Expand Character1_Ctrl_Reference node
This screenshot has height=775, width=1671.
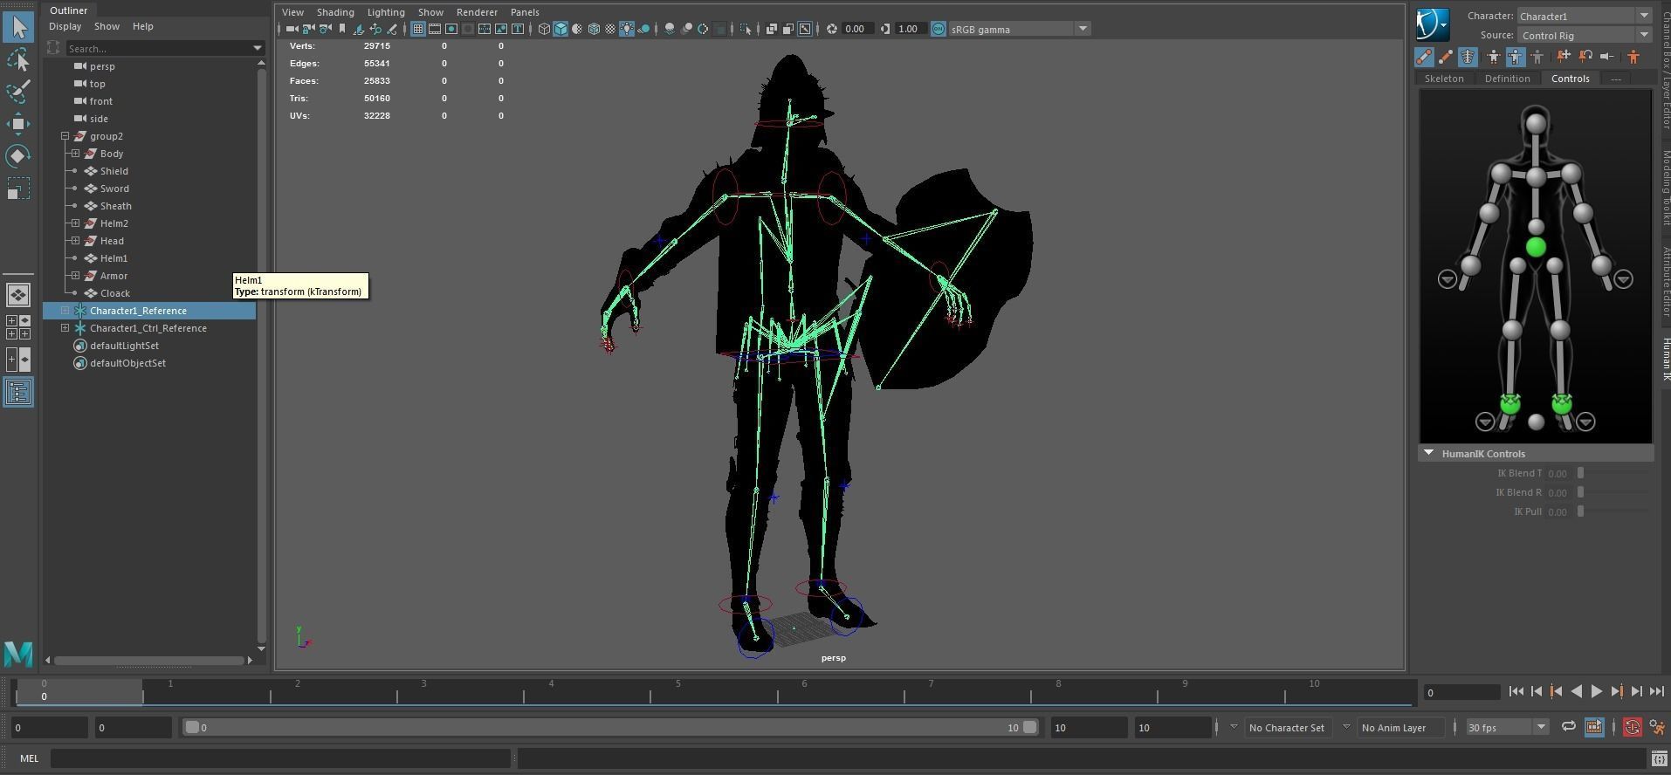point(65,328)
